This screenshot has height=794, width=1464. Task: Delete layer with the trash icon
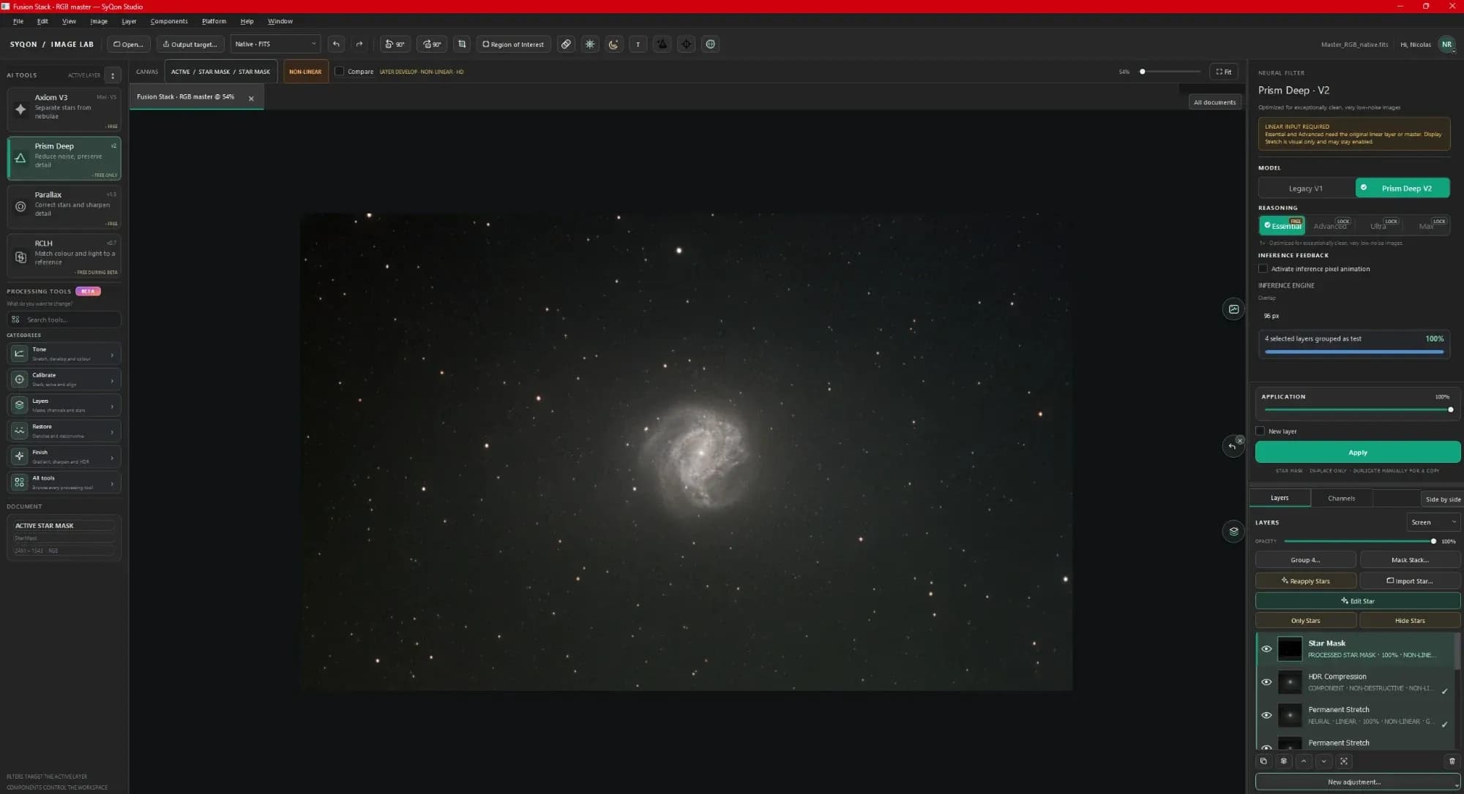point(1452,761)
